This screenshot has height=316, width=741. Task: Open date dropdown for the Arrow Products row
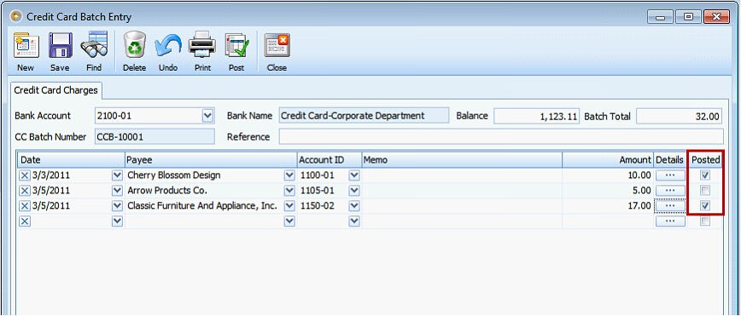pyautogui.click(x=117, y=191)
